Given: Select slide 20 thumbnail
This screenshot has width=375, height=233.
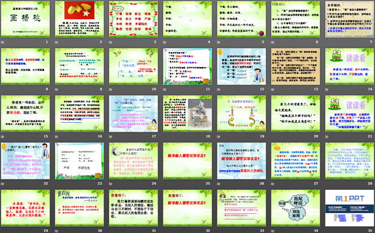Looking at the screenshot, I should 295,114.
